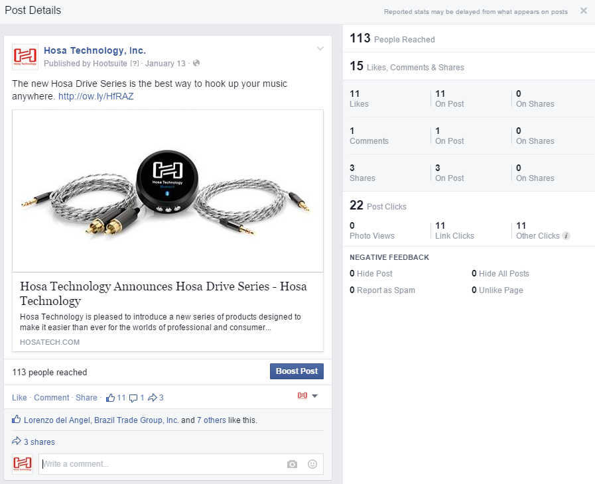Click the comment bubble count icon

coord(133,398)
